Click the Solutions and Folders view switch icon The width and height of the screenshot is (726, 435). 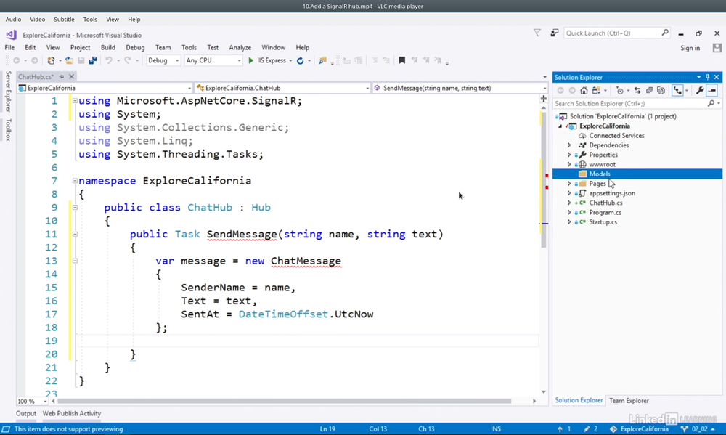point(596,90)
